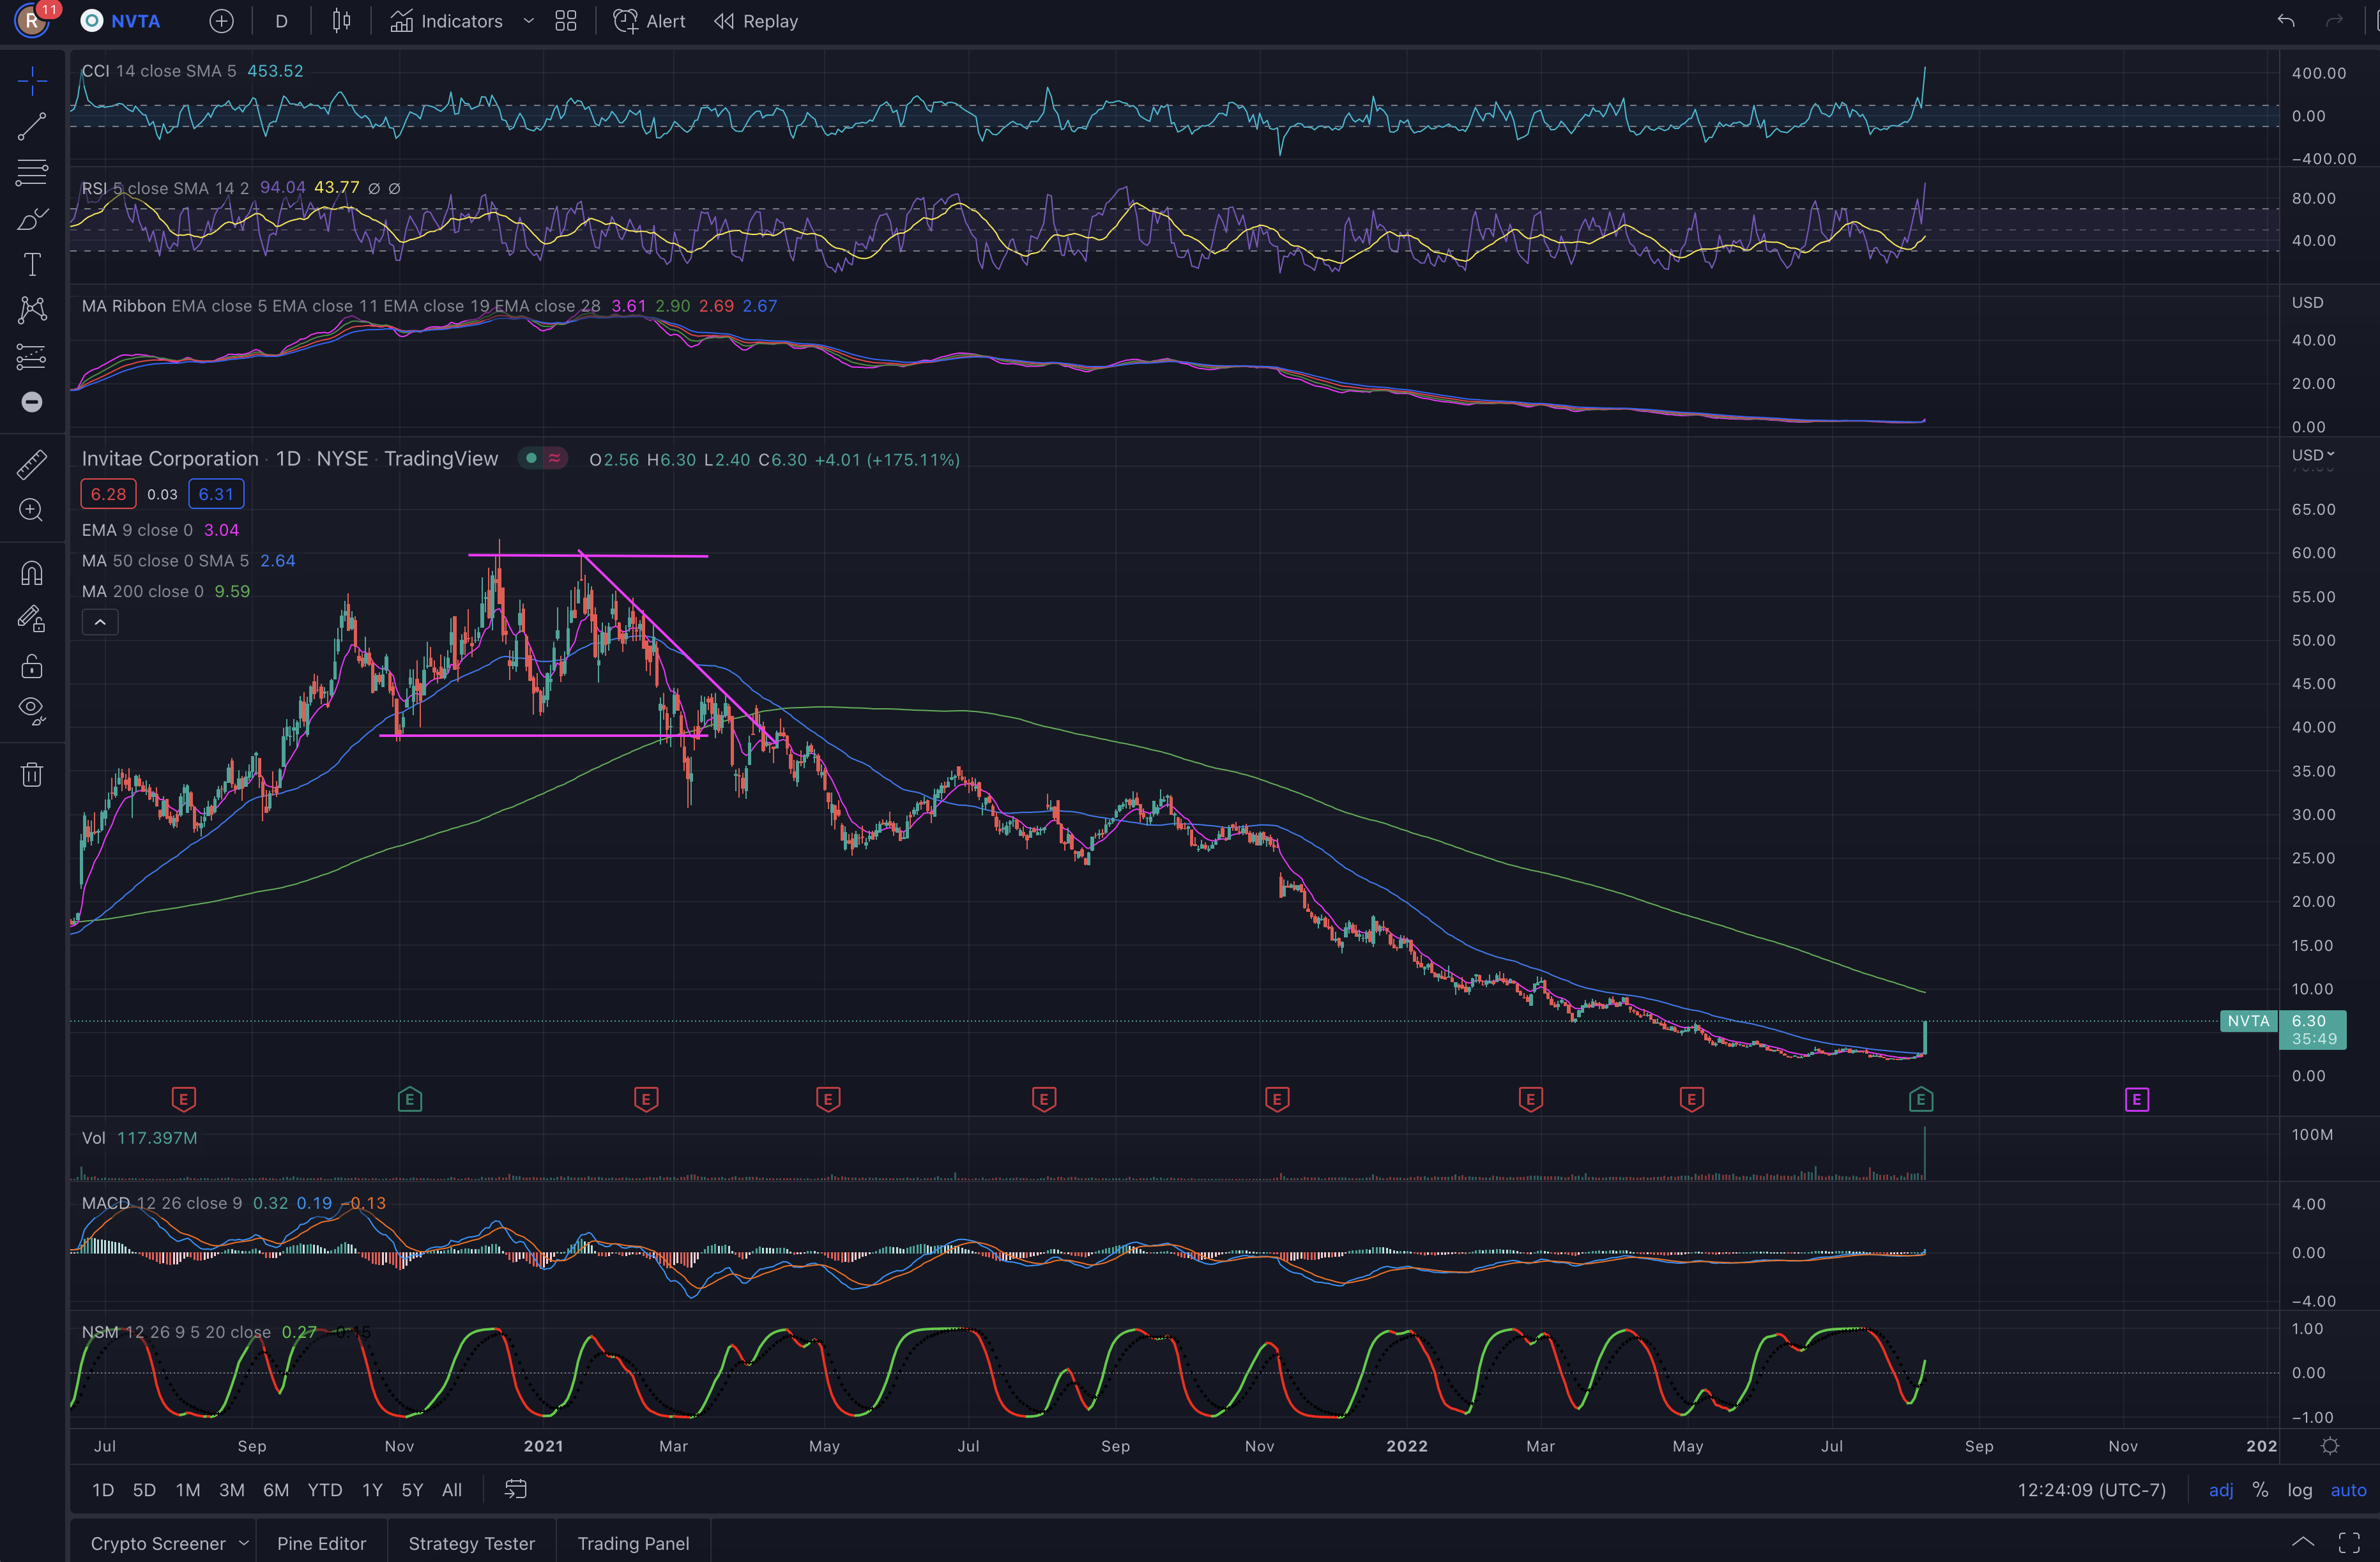The height and width of the screenshot is (1562, 2380).
Task: Toggle the lock all drawings icon
Action: click(32, 666)
